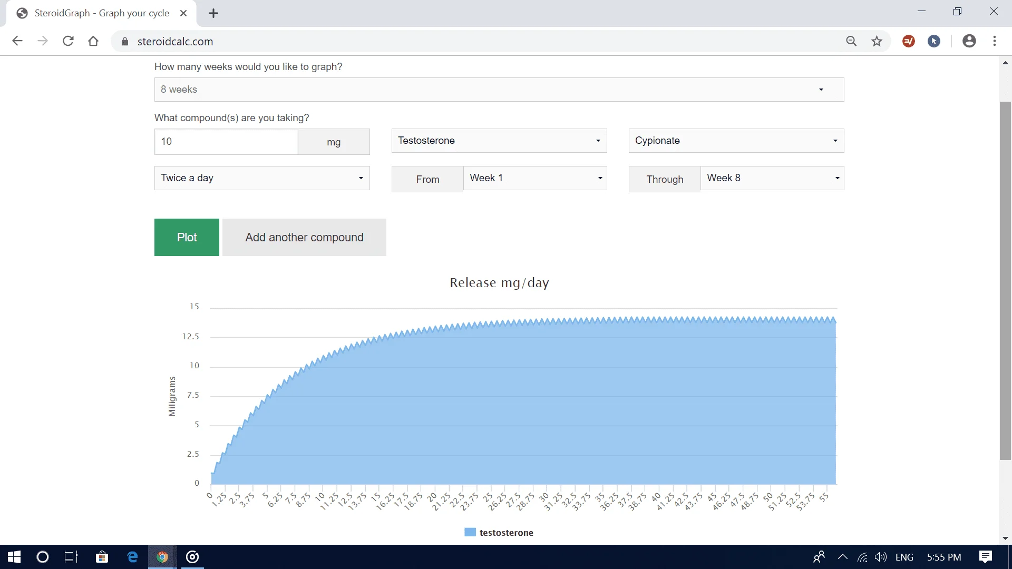The height and width of the screenshot is (569, 1012).
Task: Click the browser refresh icon
Action: point(68,41)
